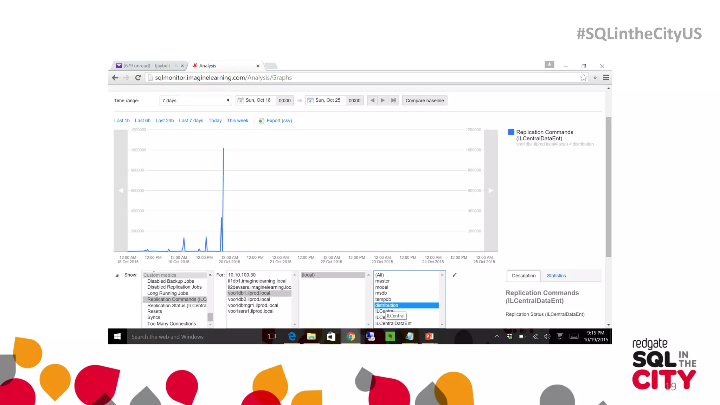Click the Last 24h link
This screenshot has width=720, height=405.
coord(165,121)
